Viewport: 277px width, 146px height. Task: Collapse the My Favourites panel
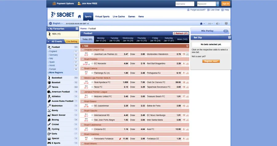(48, 29)
